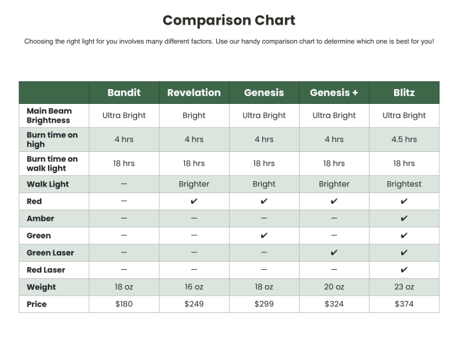Click the Blitz price of $374

pyautogui.click(x=404, y=304)
